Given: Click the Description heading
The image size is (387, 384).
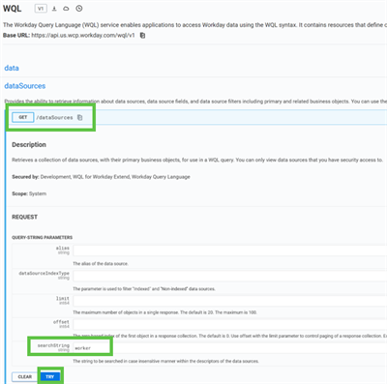Looking at the screenshot, I should point(29,145).
